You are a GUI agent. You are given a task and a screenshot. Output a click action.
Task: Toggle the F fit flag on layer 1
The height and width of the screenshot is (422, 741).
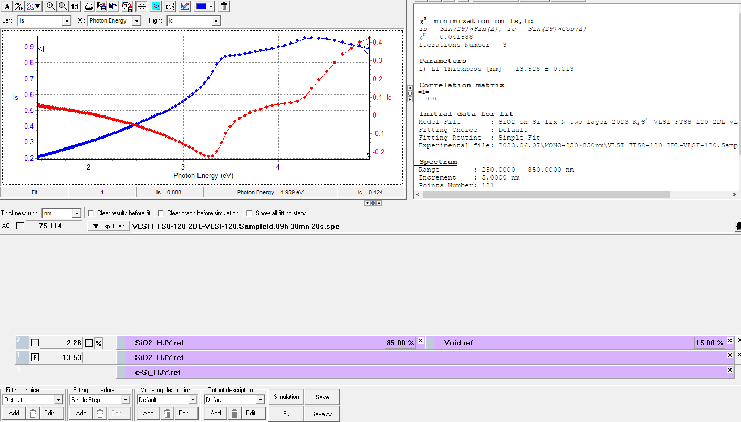point(35,357)
